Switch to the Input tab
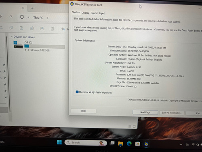 tap(102, 13)
